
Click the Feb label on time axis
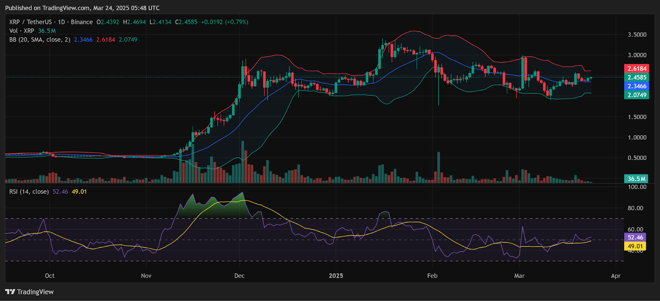[432, 276]
